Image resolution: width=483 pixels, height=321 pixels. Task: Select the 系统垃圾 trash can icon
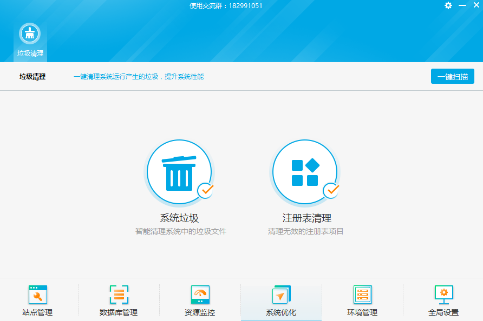pyautogui.click(x=179, y=172)
